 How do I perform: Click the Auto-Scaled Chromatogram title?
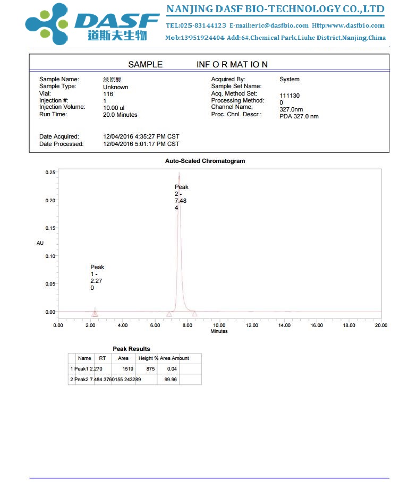point(205,161)
